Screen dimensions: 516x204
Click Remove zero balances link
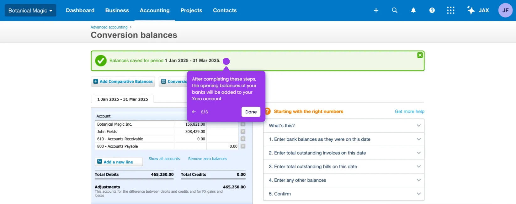pos(208,159)
